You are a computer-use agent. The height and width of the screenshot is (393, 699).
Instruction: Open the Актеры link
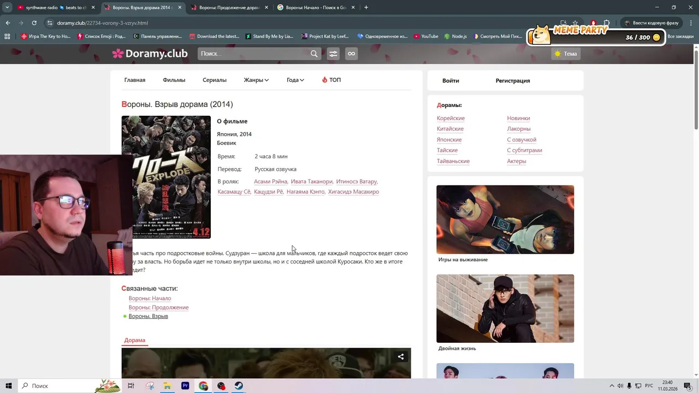click(517, 161)
